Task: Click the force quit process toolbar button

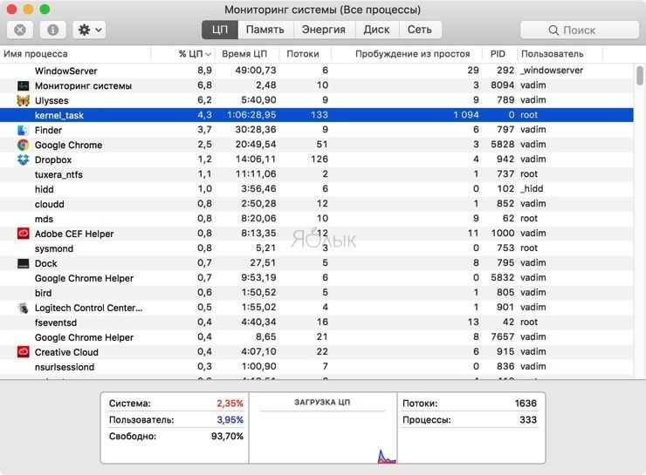Action: point(20,30)
